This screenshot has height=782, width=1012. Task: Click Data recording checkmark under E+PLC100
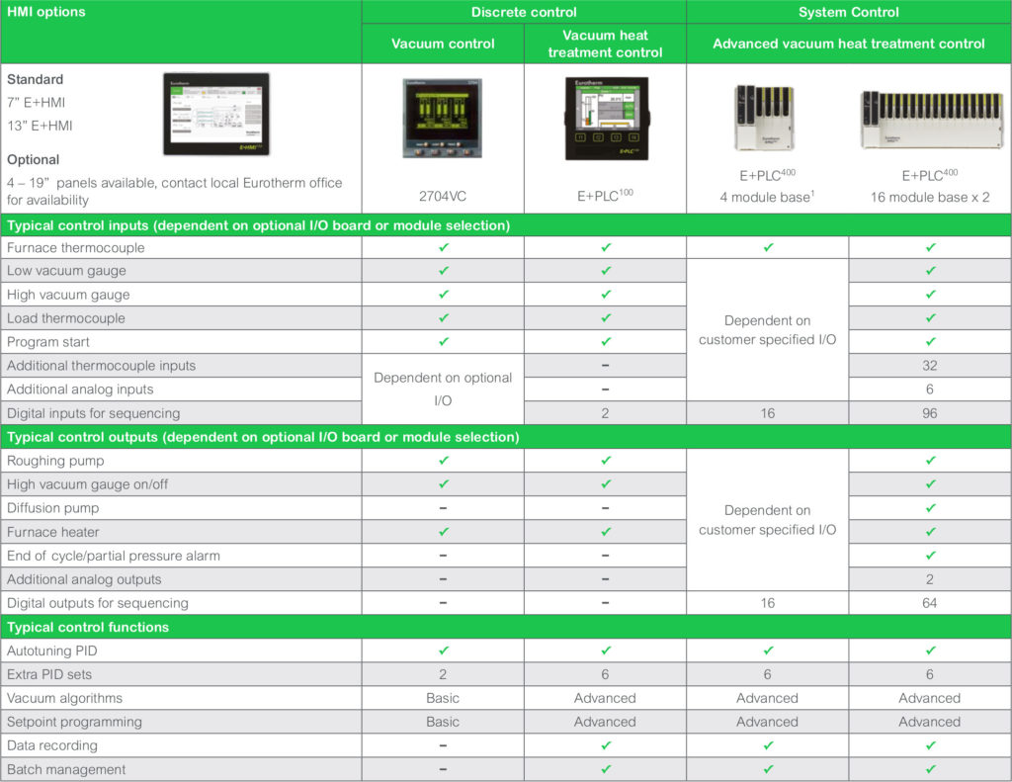[x=606, y=744]
